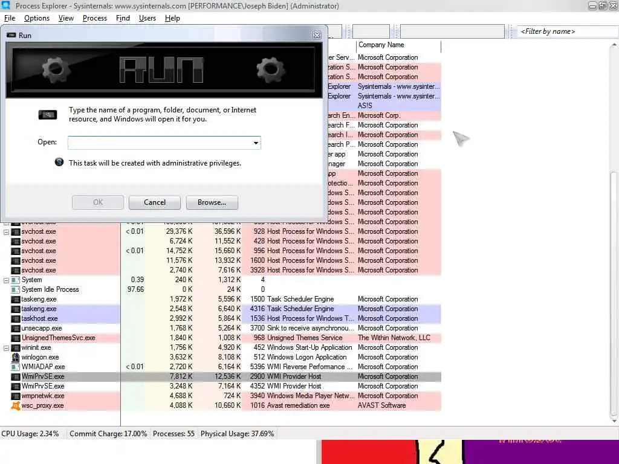
Task: Click svchost.exe icon with 6,724 K private bytes
Action: point(15,242)
